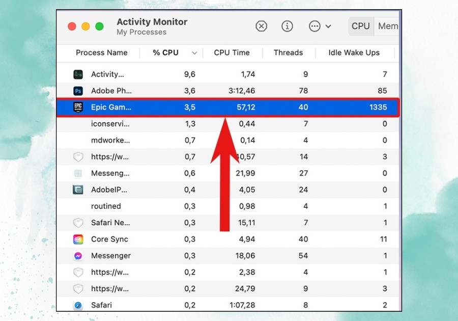This screenshot has width=458, height=321.
Task: Click CPU time value 57,12
Action: click(x=246, y=107)
